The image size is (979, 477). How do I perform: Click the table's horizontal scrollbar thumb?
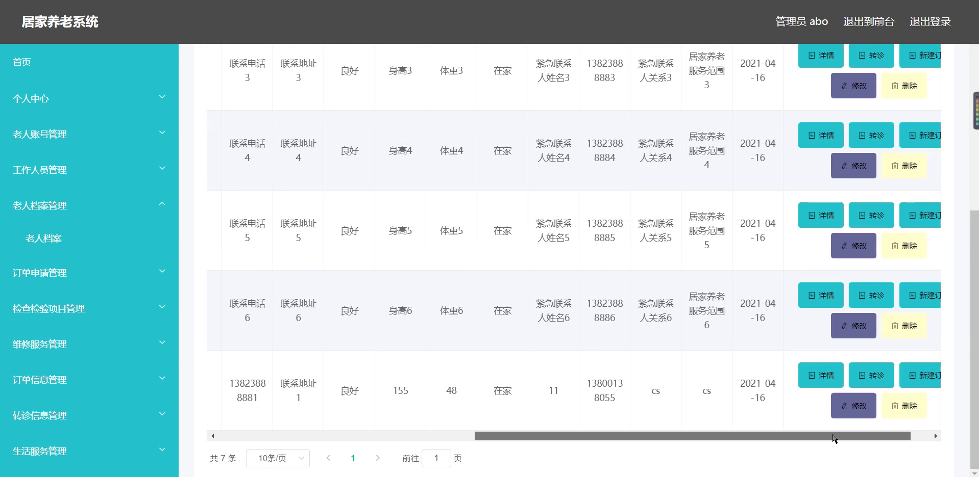click(x=692, y=436)
